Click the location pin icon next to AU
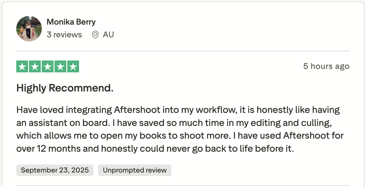Image resolution: width=365 pixels, height=187 pixels. [96, 34]
